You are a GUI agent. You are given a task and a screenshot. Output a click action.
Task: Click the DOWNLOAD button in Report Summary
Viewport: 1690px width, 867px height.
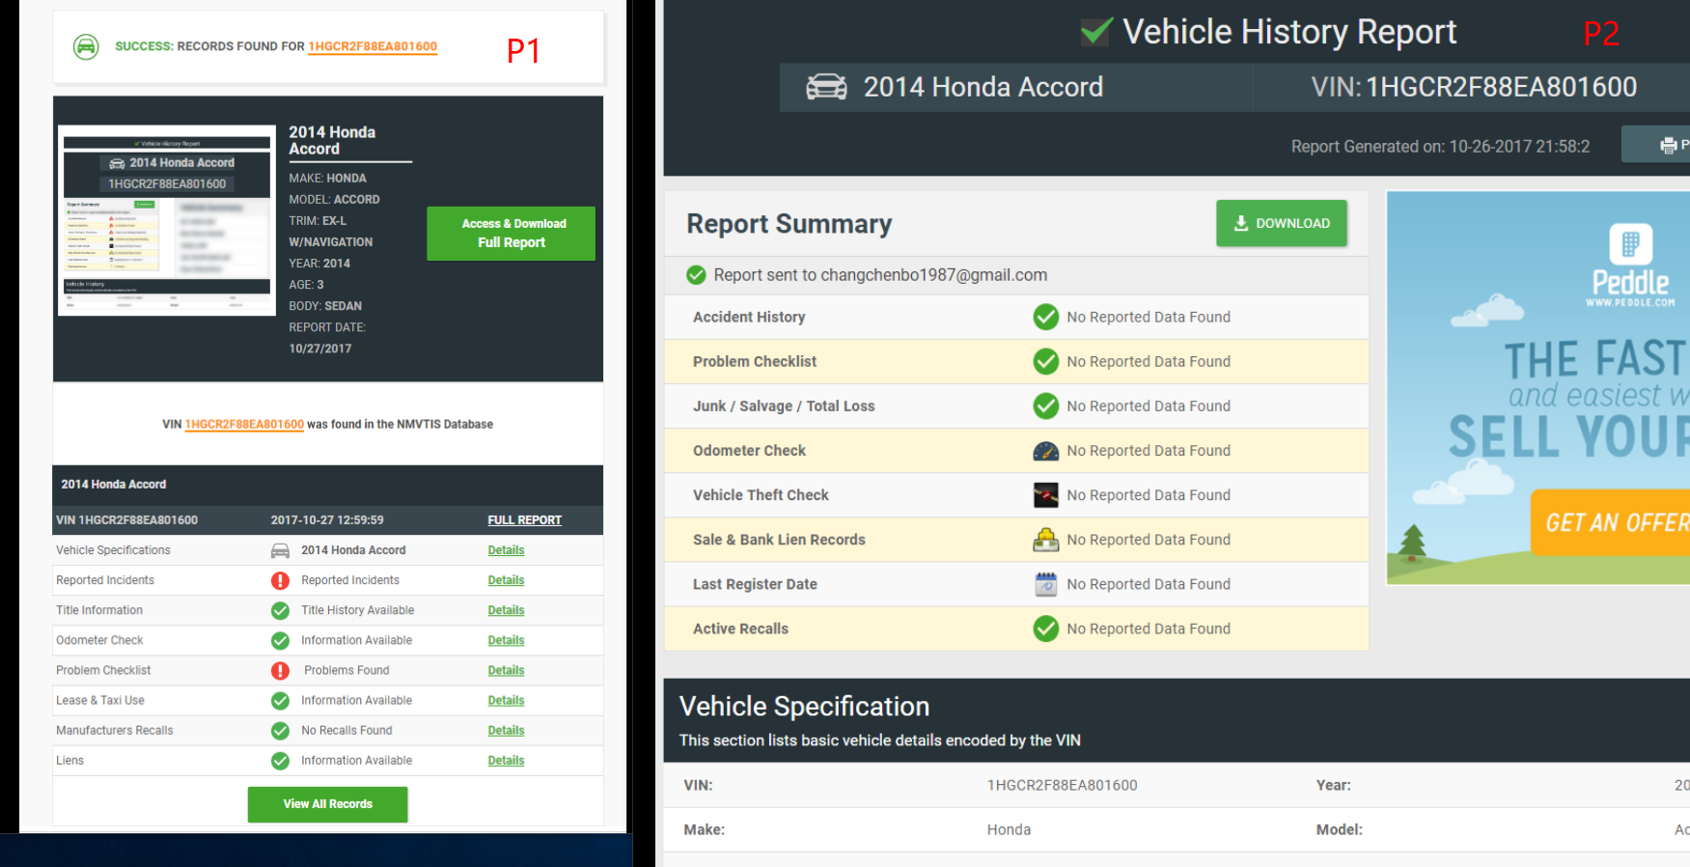(x=1281, y=223)
